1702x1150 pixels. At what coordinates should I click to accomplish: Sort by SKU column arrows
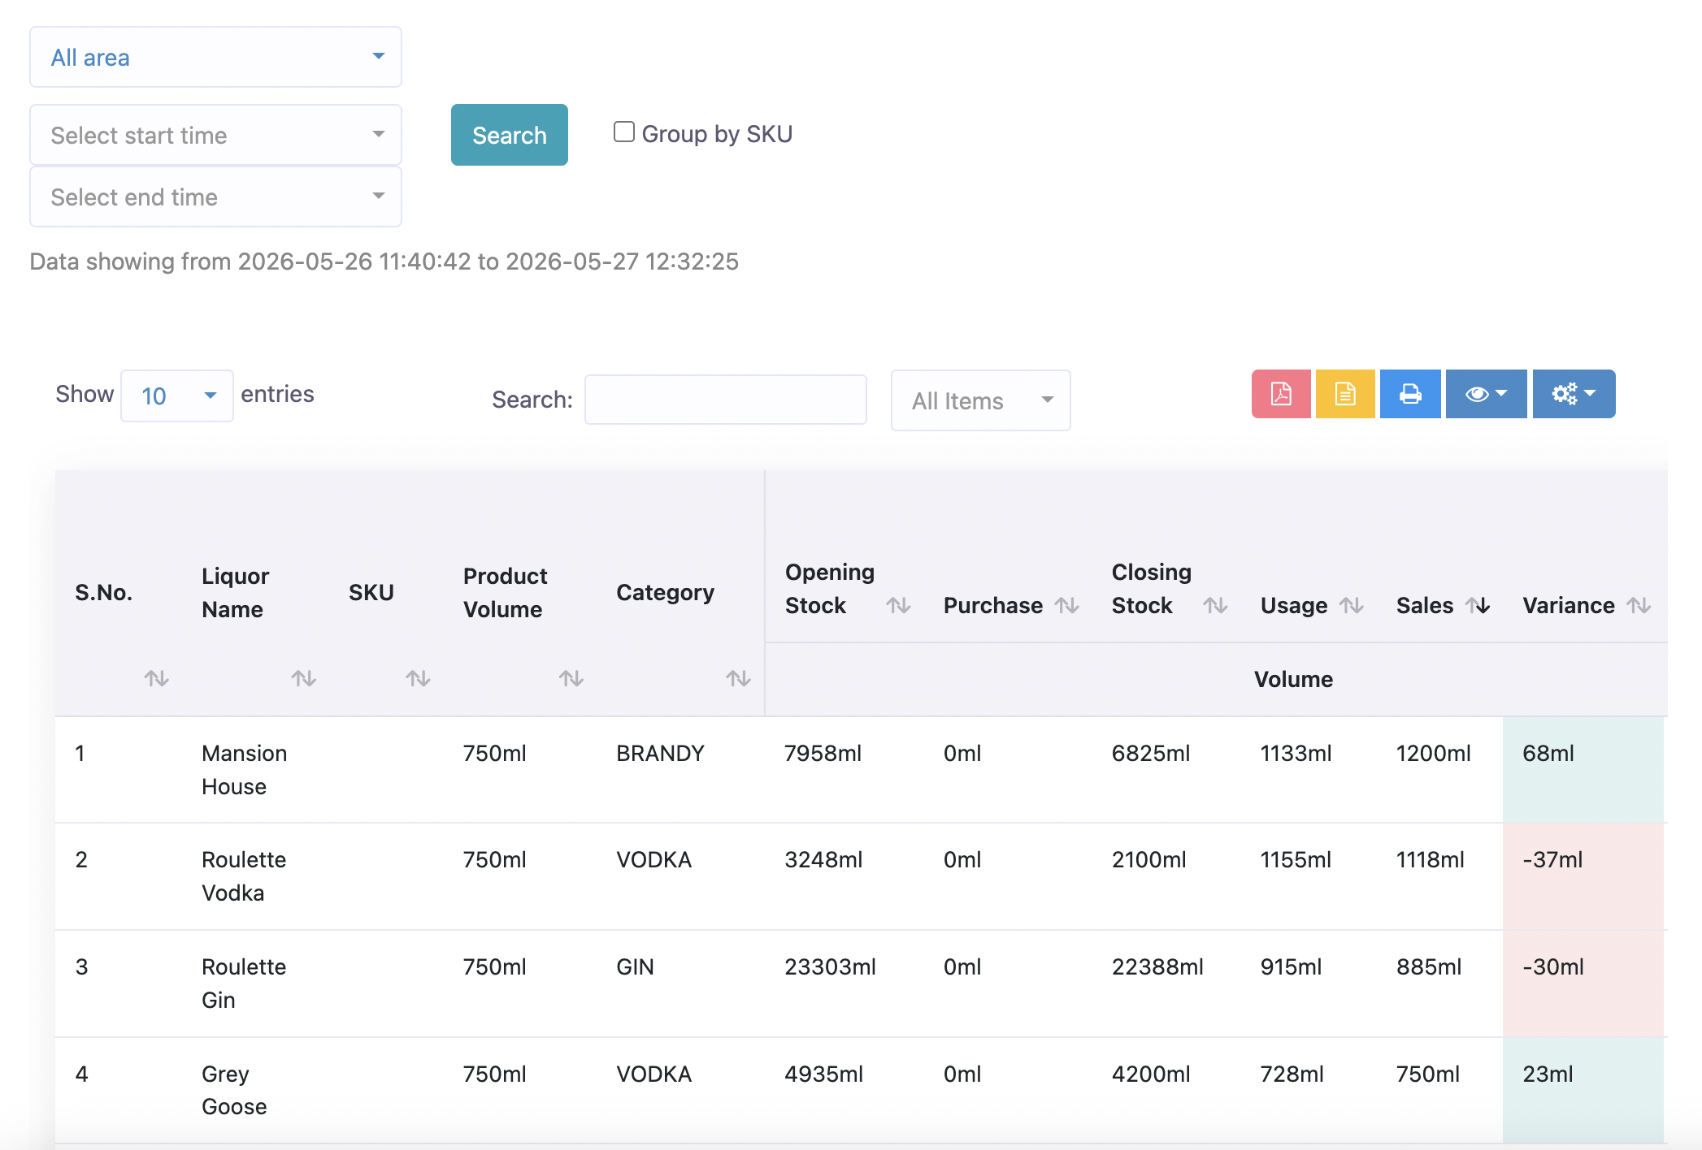[419, 677]
